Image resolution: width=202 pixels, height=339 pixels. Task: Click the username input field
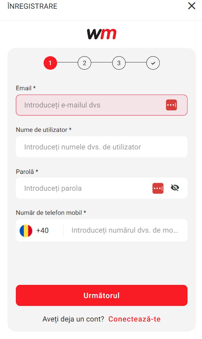[102, 147]
